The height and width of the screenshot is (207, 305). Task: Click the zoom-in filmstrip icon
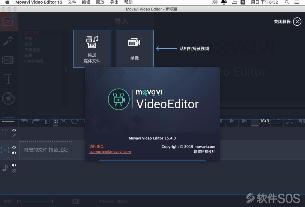[76, 202]
